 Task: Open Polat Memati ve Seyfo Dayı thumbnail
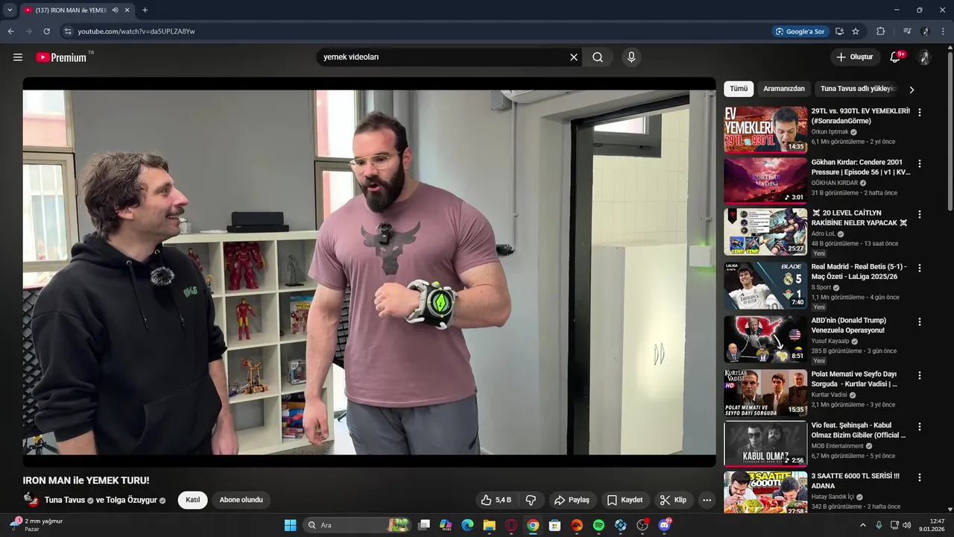tap(765, 392)
